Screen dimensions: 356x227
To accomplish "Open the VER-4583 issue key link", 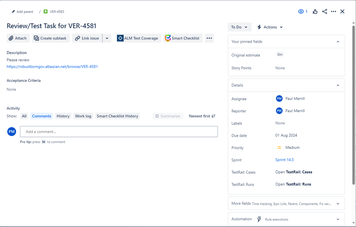I will [x=57, y=11].
